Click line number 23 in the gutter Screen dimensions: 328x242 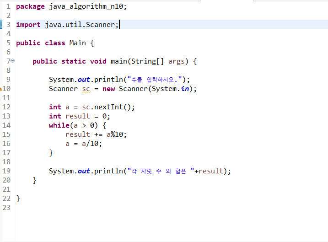(x=6, y=208)
